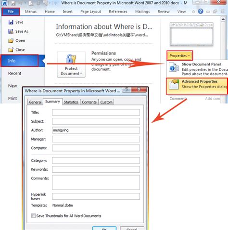Click the Hyperlink base input field
The width and height of the screenshot is (228, 230).
click(x=96, y=196)
